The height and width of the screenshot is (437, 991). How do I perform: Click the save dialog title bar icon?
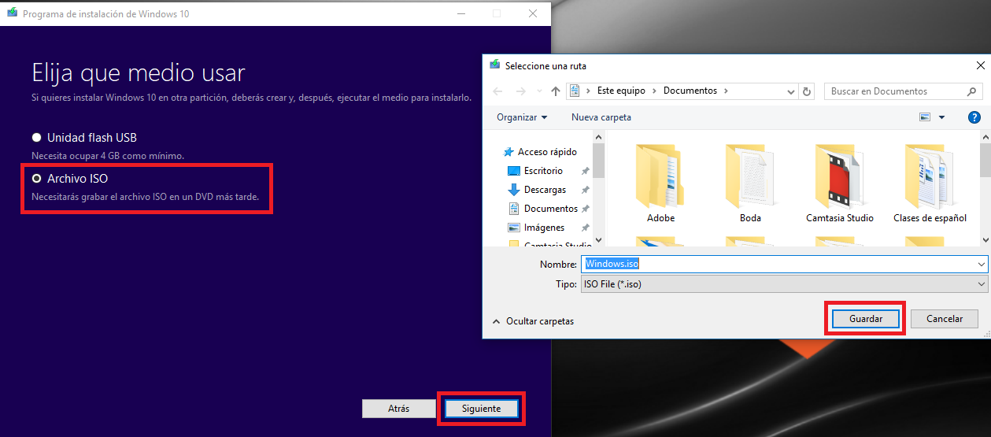pos(495,65)
